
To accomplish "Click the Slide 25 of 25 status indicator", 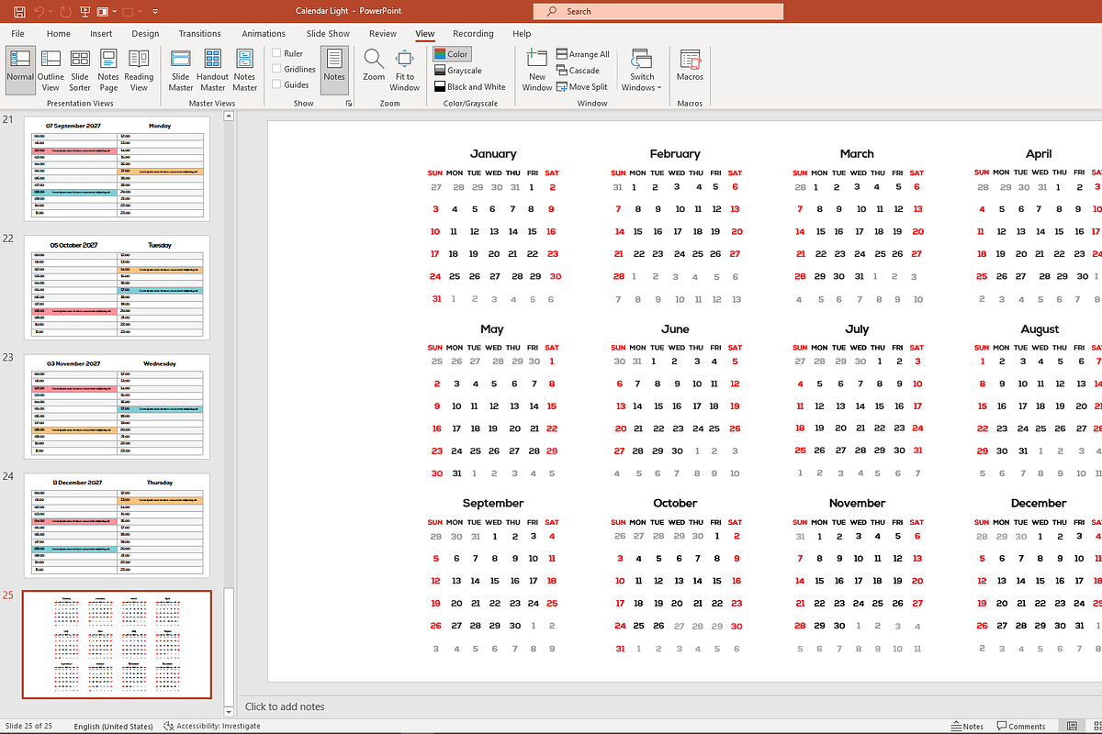I will pos(28,726).
